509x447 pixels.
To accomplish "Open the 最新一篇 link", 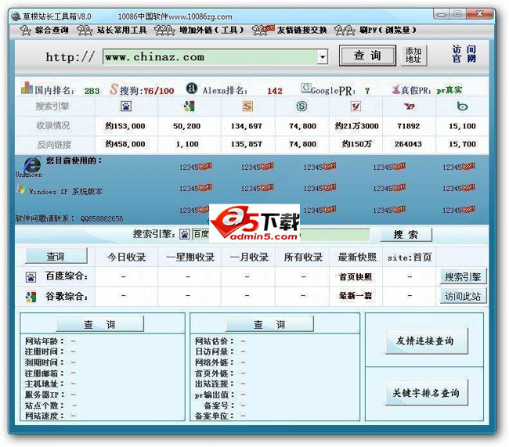I will point(356,295).
